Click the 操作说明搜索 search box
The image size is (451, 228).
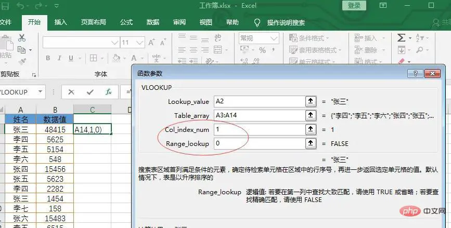pyautogui.click(x=286, y=23)
